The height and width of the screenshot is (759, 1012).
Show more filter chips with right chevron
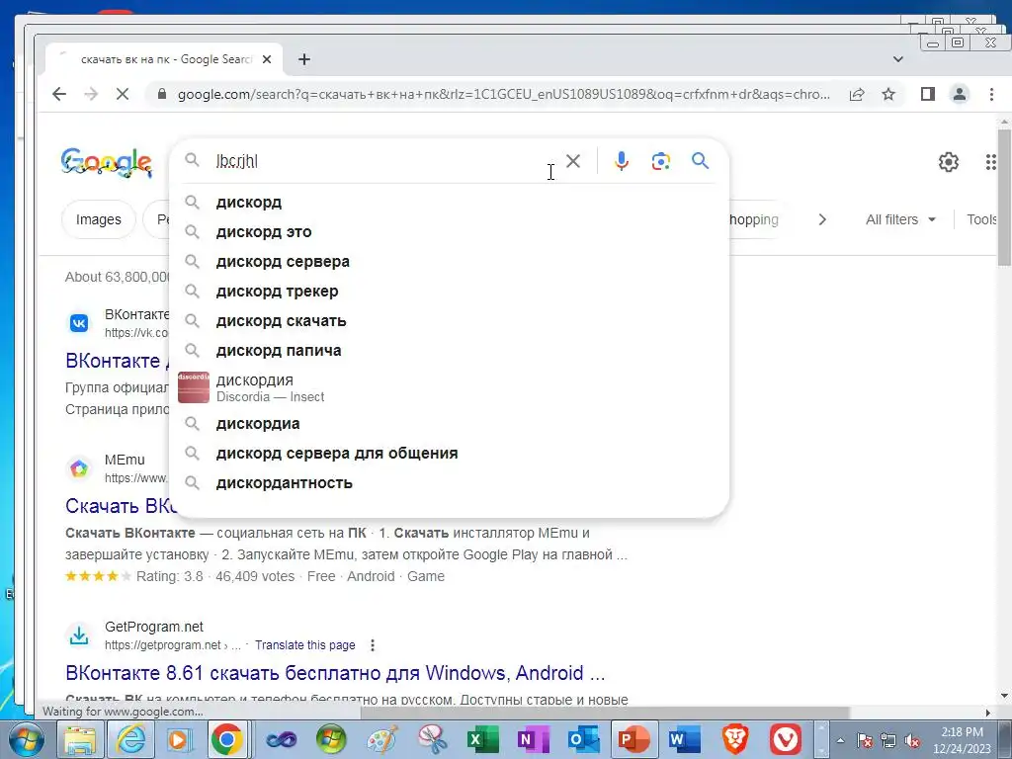(822, 219)
